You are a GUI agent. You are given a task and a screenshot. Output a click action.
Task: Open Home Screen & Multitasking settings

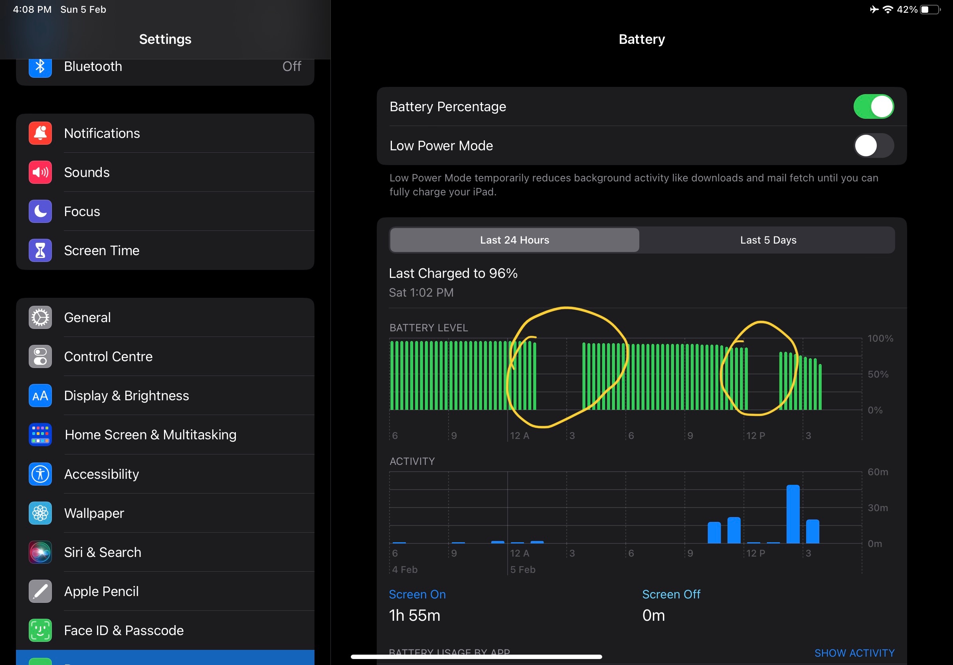pos(150,435)
